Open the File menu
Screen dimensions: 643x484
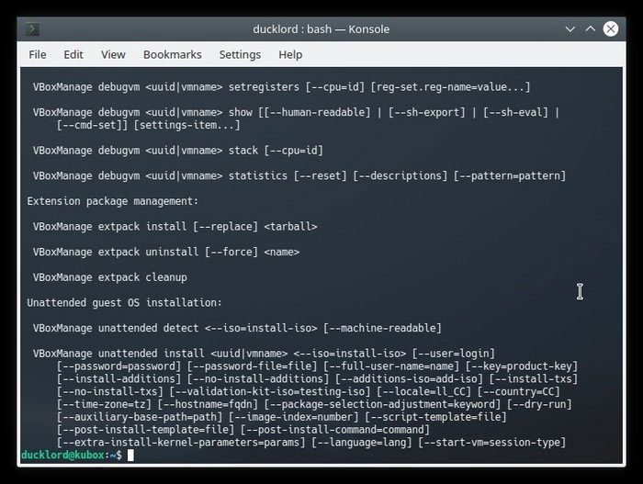[x=38, y=54]
